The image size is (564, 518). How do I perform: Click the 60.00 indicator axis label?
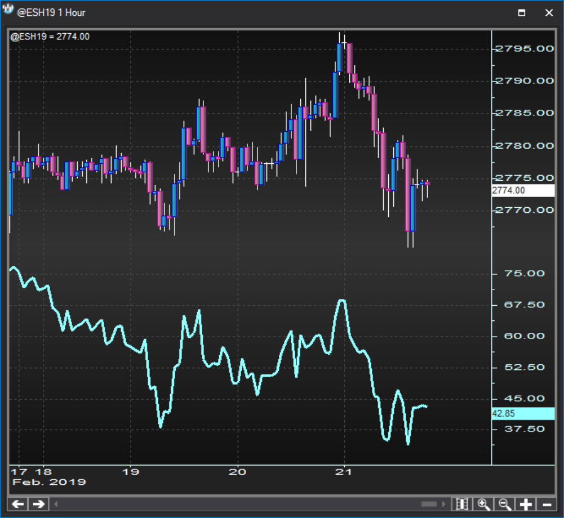[525, 336]
